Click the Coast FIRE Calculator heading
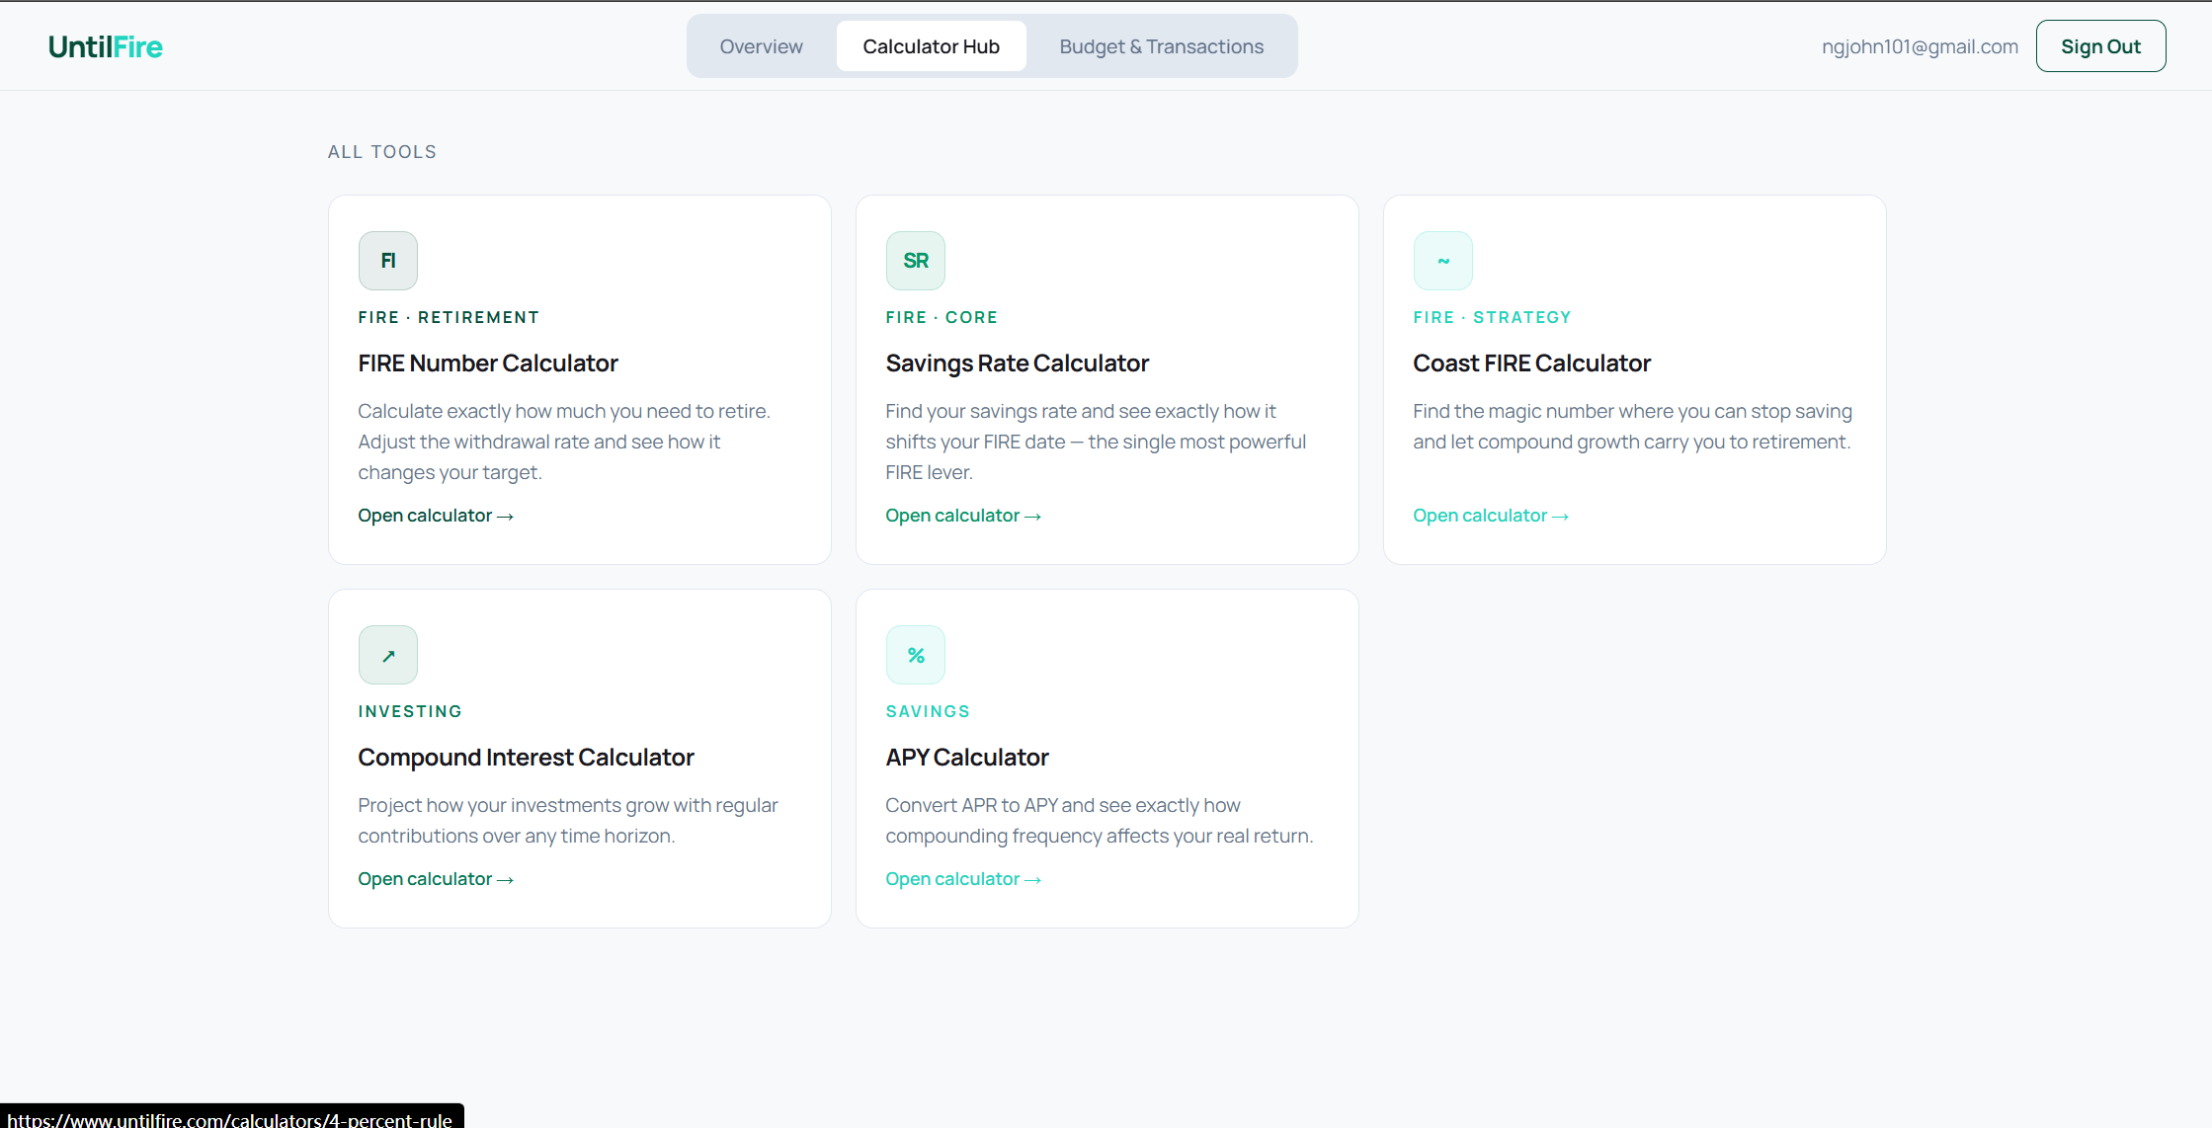 (1531, 363)
